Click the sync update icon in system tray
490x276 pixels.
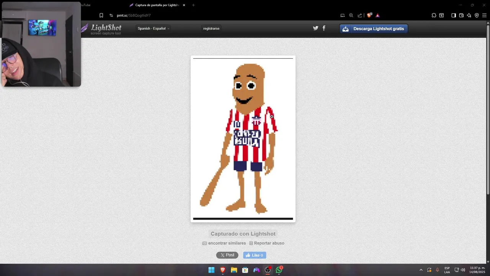pos(429,270)
